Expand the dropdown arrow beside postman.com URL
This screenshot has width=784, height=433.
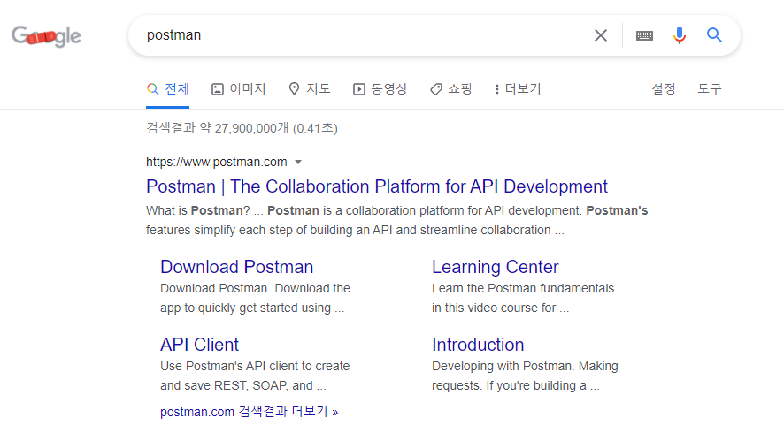[298, 163]
